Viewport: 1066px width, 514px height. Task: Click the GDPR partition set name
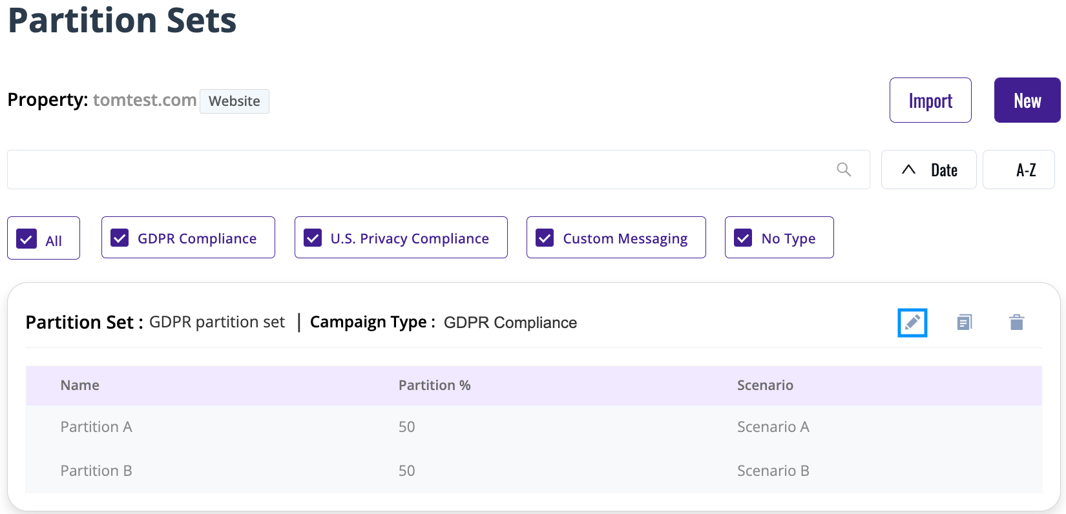pos(217,322)
